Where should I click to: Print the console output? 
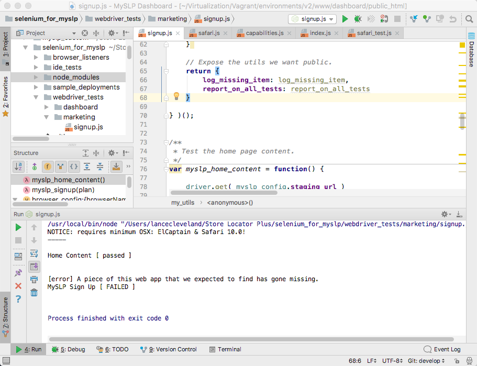pyautogui.click(x=34, y=279)
